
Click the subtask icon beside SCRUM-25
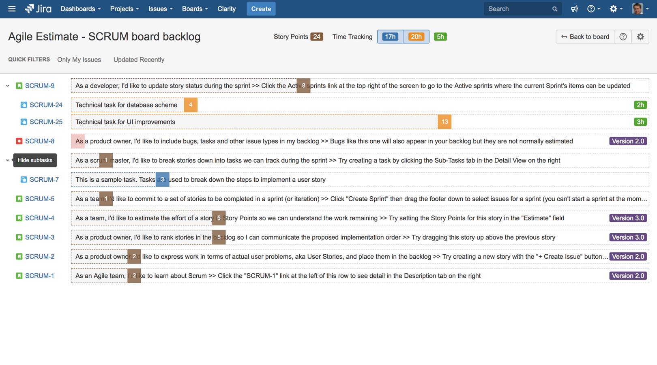(x=24, y=122)
